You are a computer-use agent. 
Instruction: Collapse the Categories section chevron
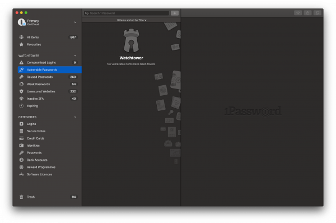click(75, 117)
